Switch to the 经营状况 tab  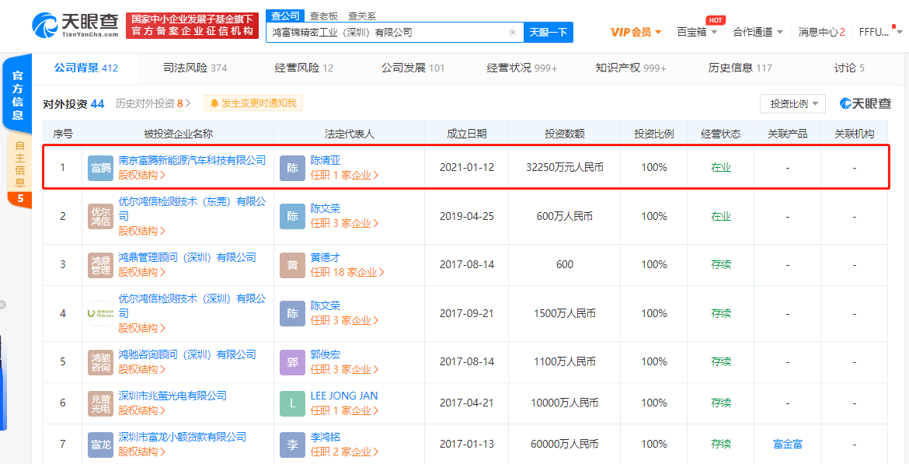click(x=522, y=68)
